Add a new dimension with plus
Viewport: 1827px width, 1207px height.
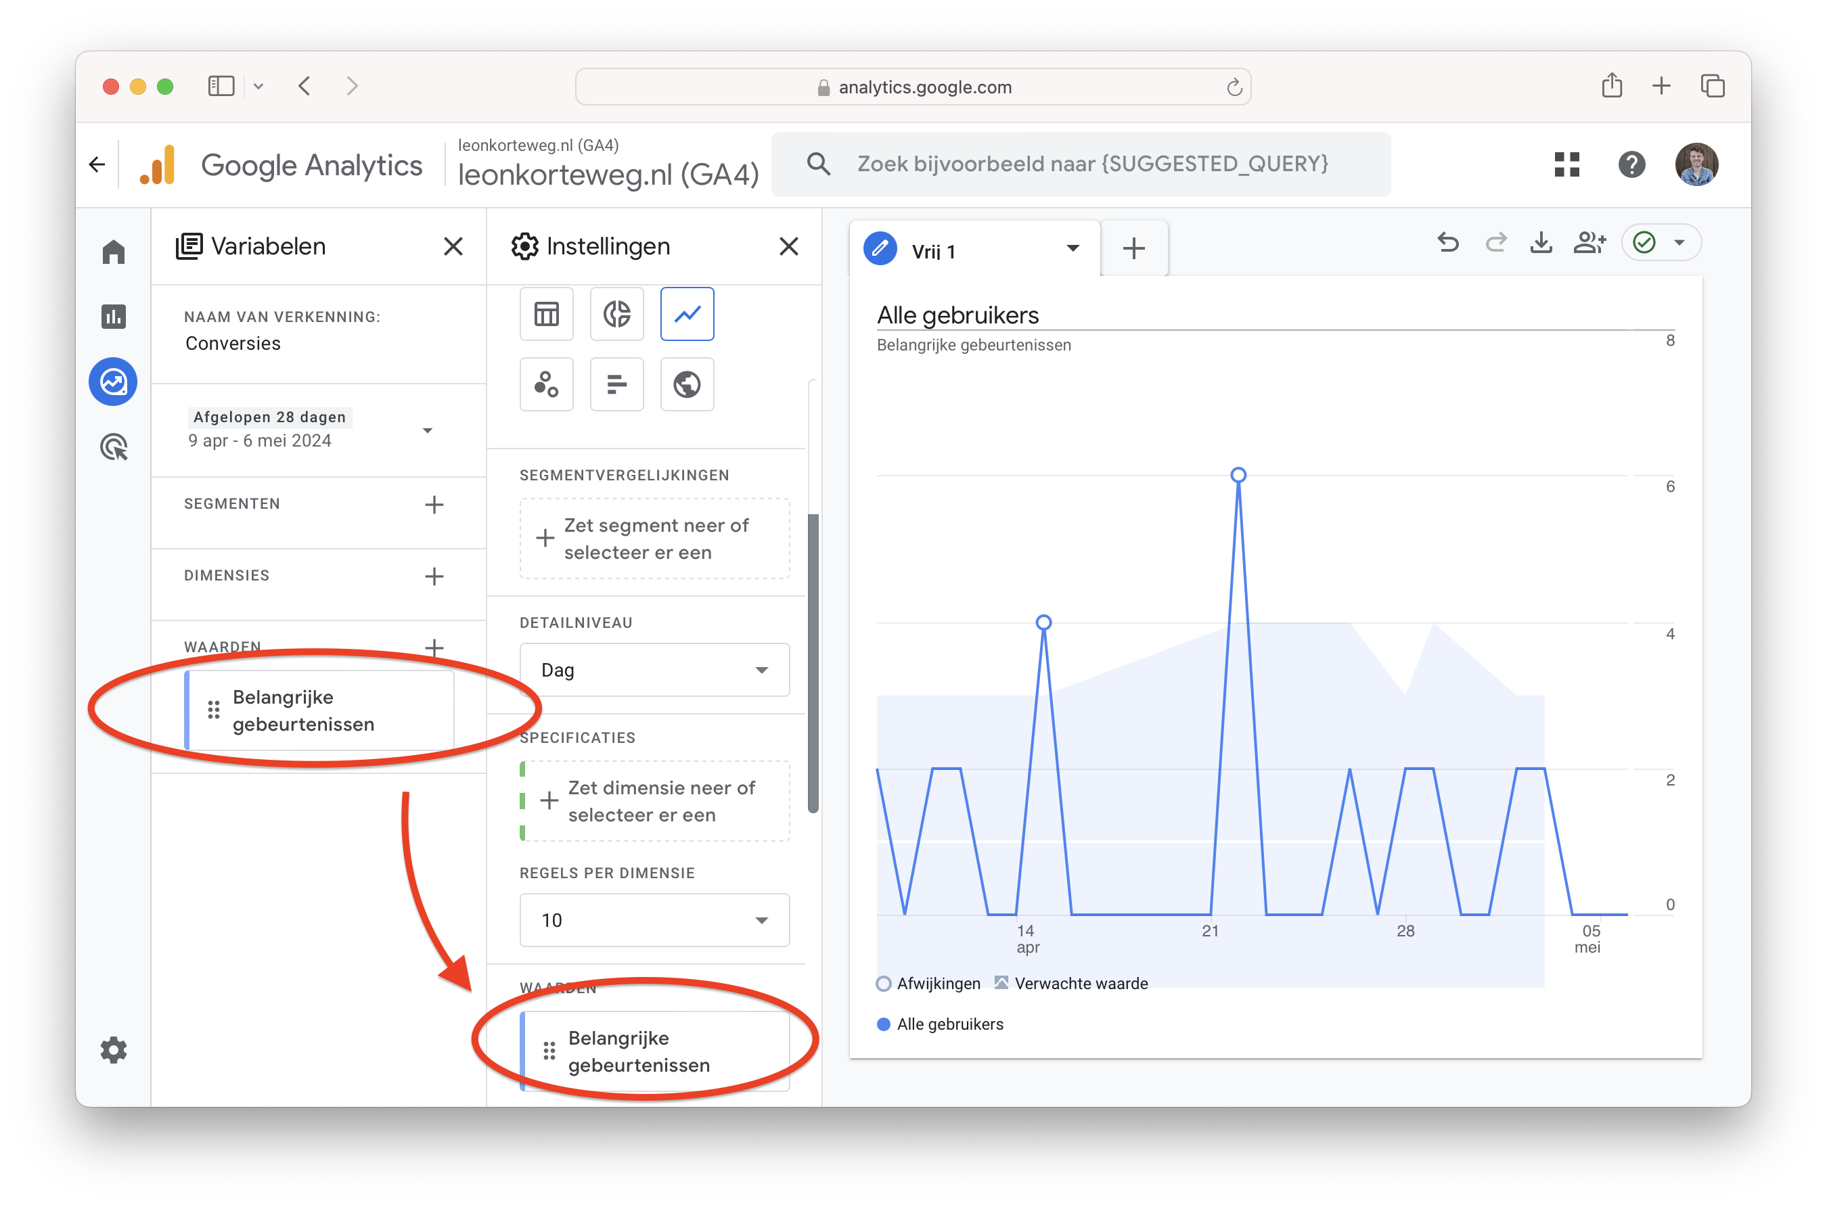coord(434,576)
